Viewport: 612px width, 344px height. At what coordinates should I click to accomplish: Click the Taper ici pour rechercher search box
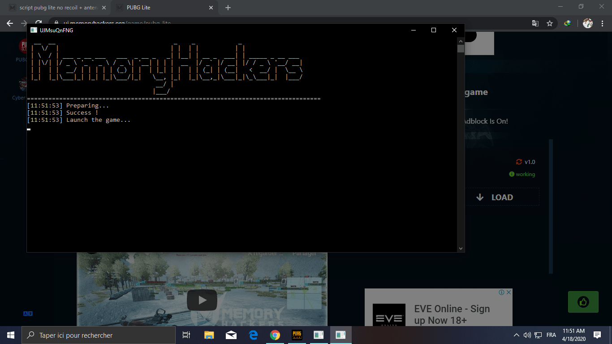(x=99, y=335)
